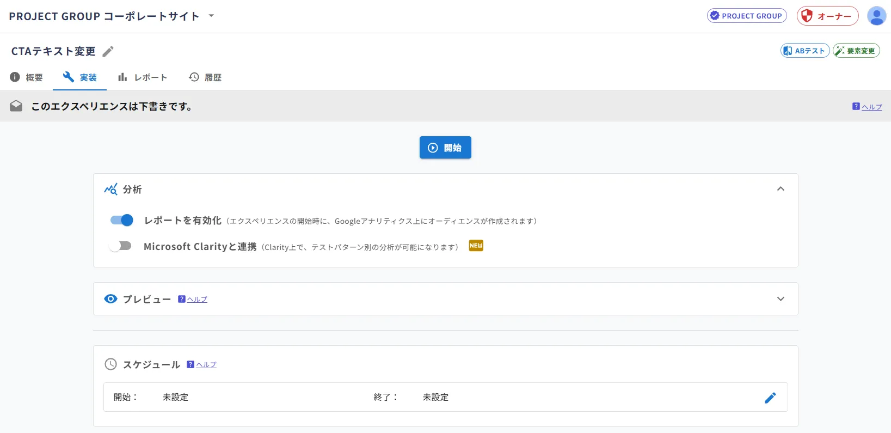Click the analysis chart icon beside 分析

pyautogui.click(x=110, y=189)
